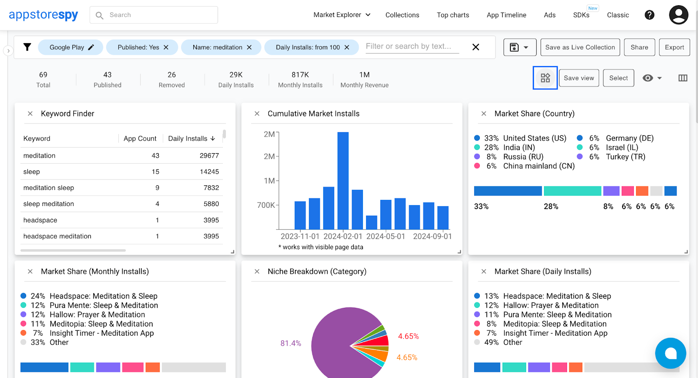Open the save filter dropdown arrow
This screenshot has height=378, width=698.
pos(526,47)
